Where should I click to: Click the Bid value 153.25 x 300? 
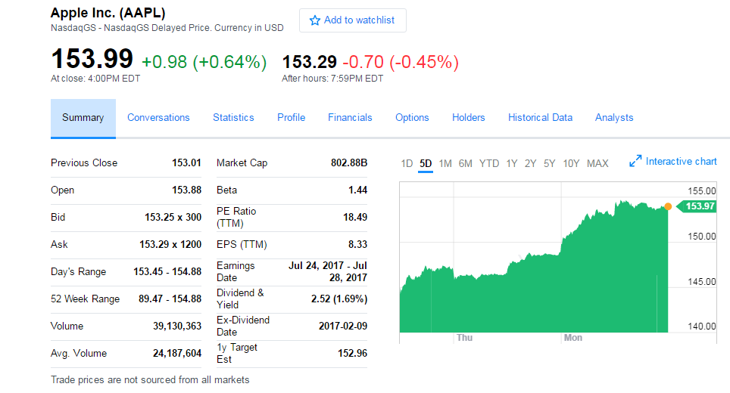click(x=173, y=218)
